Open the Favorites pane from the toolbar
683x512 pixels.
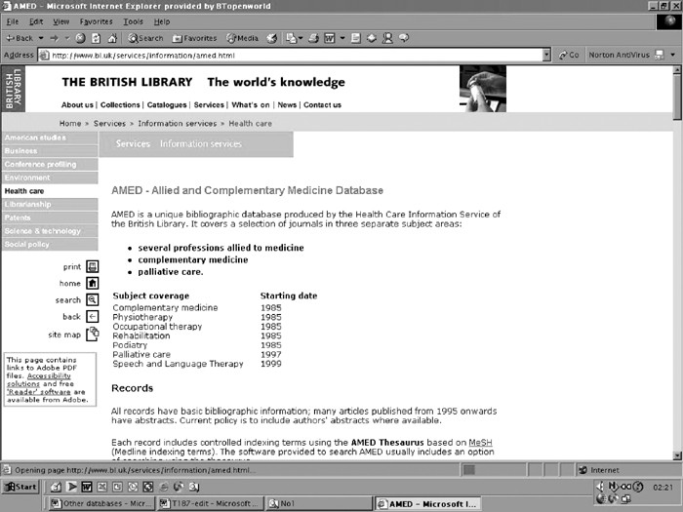tap(194, 38)
